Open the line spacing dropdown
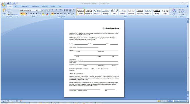 pyautogui.click(x=64, y=14)
